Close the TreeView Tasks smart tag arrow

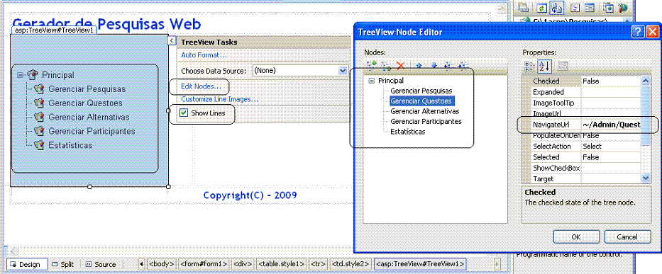(171, 40)
